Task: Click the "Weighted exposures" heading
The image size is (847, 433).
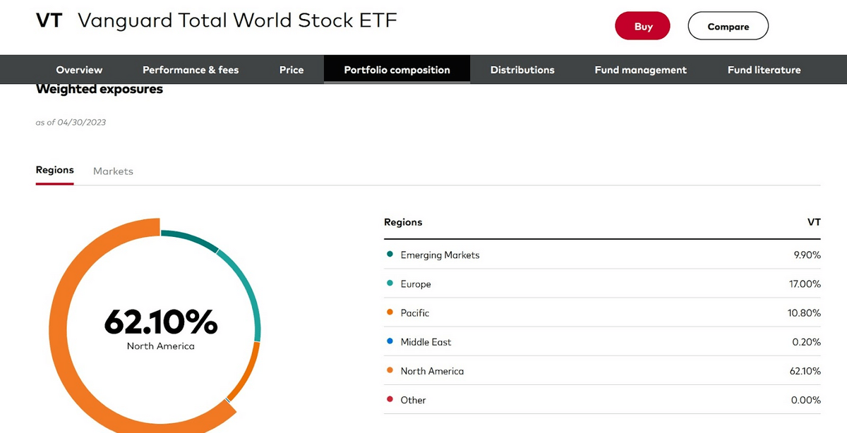Action: [x=100, y=90]
